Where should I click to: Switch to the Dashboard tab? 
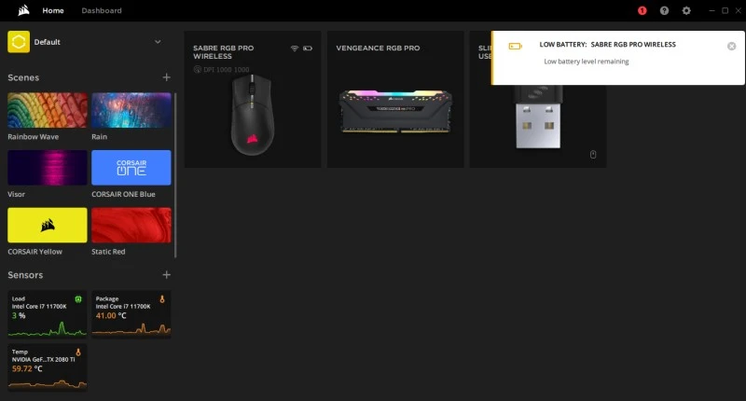coord(102,10)
